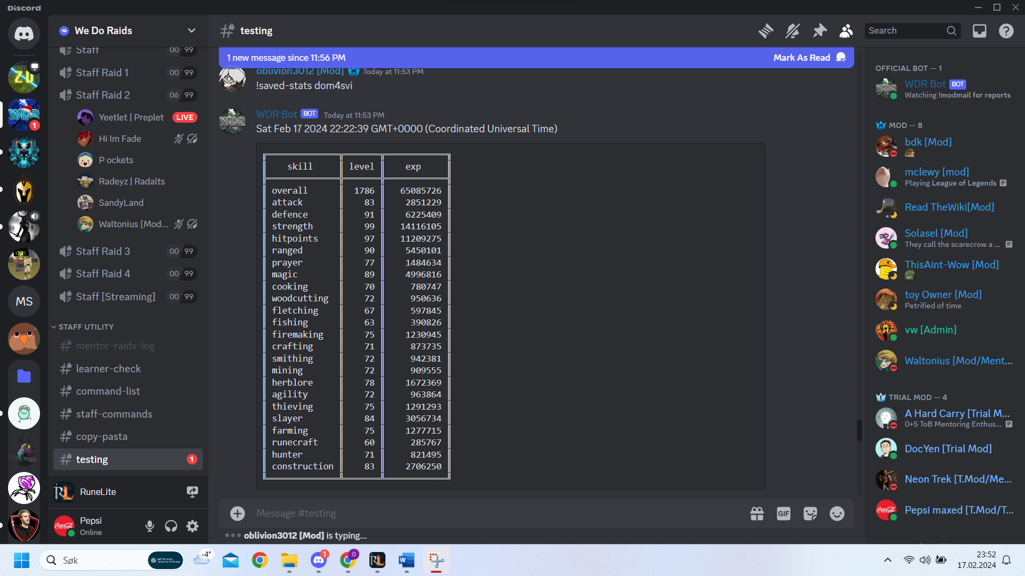Open Google Chrome from taskbar

(260, 560)
